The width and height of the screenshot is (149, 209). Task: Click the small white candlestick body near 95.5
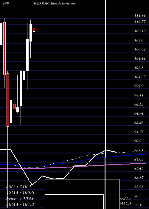[x=18, y=110]
